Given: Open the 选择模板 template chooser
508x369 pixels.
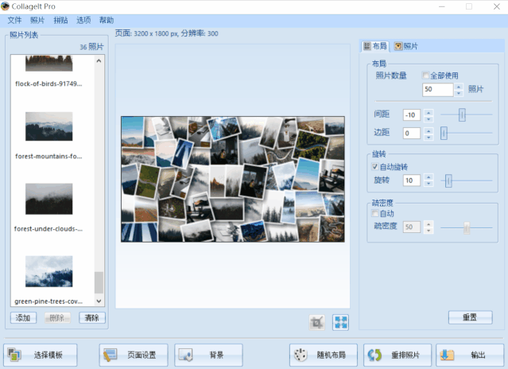Looking at the screenshot, I should click(44, 355).
